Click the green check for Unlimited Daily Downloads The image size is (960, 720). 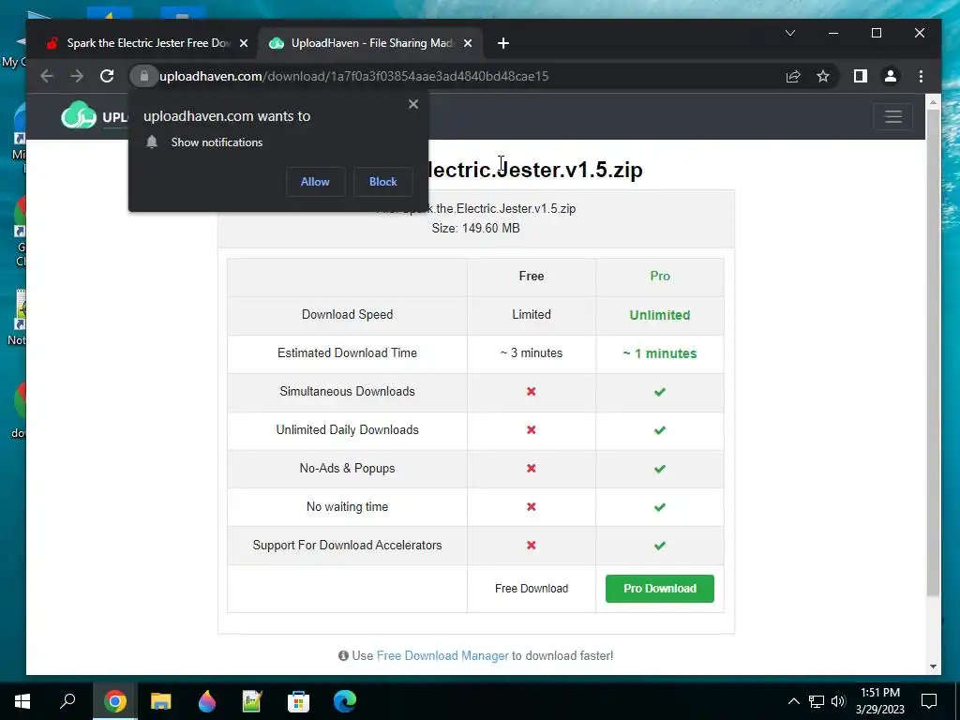(x=660, y=430)
